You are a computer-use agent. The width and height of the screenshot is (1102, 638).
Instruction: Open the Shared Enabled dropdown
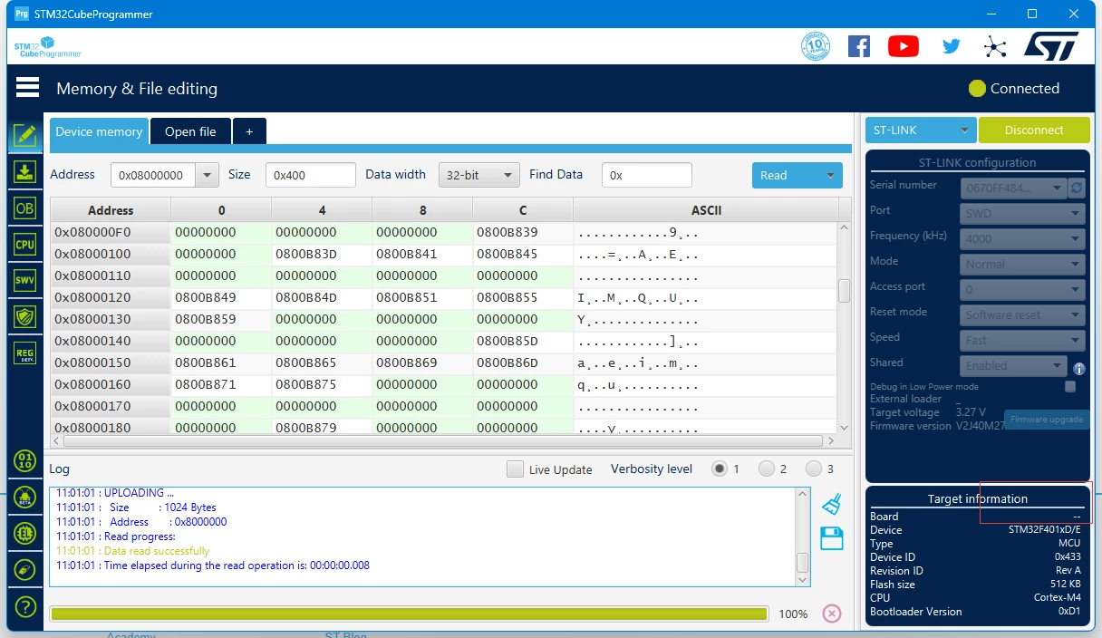1013,365
